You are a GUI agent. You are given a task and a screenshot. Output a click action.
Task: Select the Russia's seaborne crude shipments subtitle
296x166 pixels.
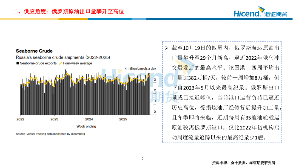pos(63,57)
